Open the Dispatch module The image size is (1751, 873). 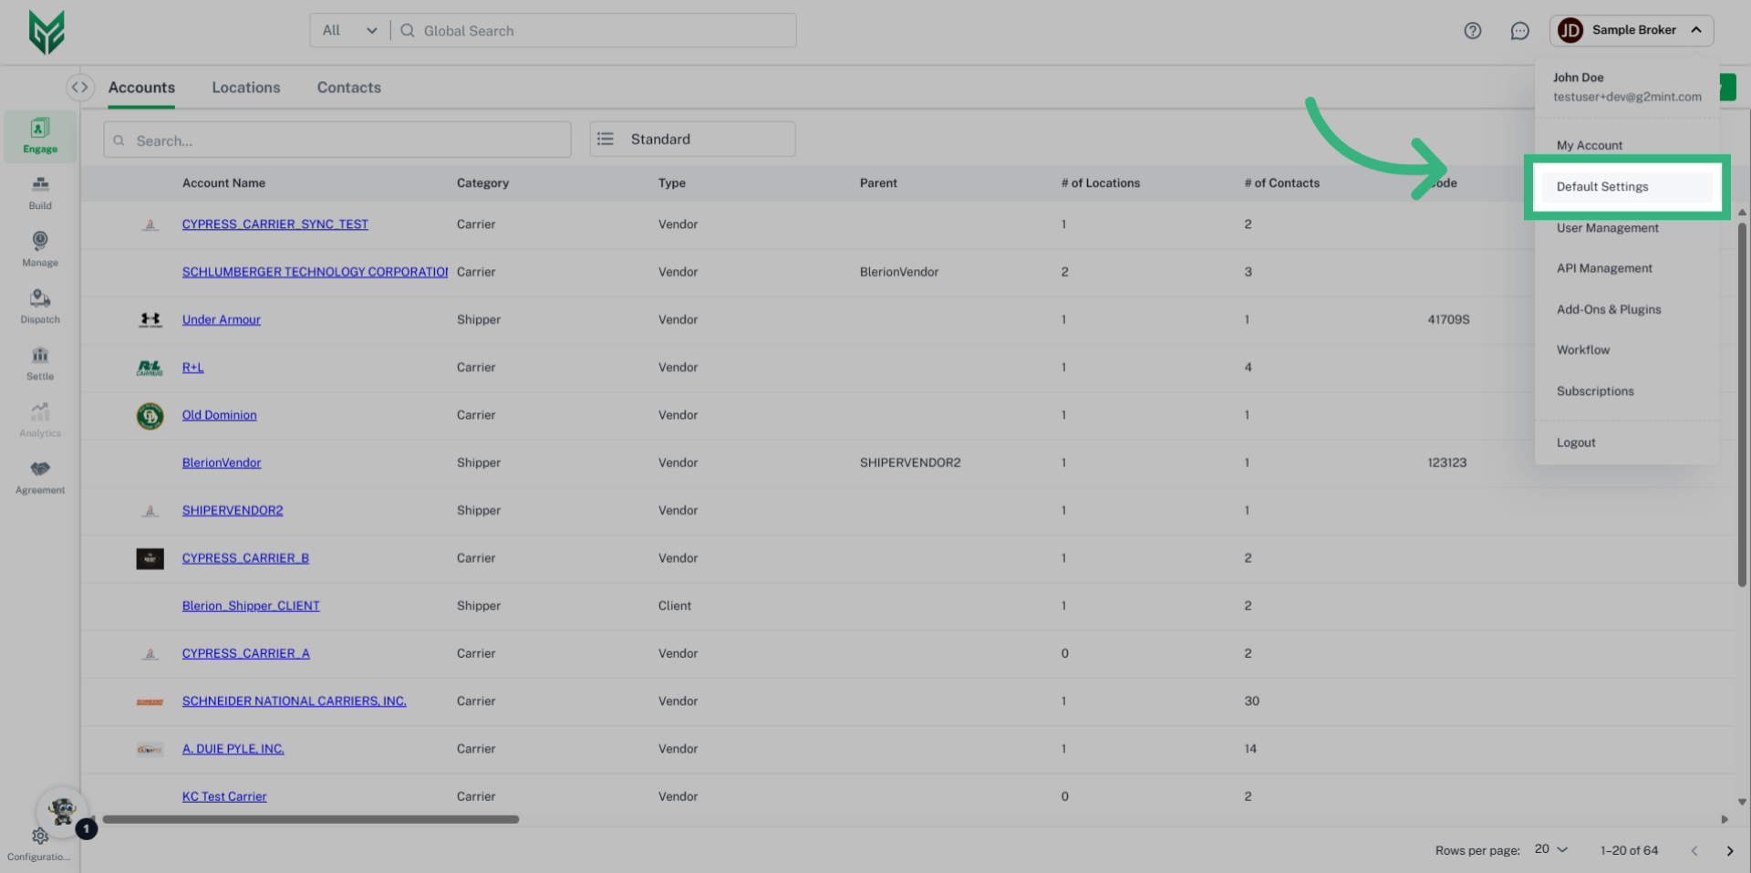pos(39,306)
